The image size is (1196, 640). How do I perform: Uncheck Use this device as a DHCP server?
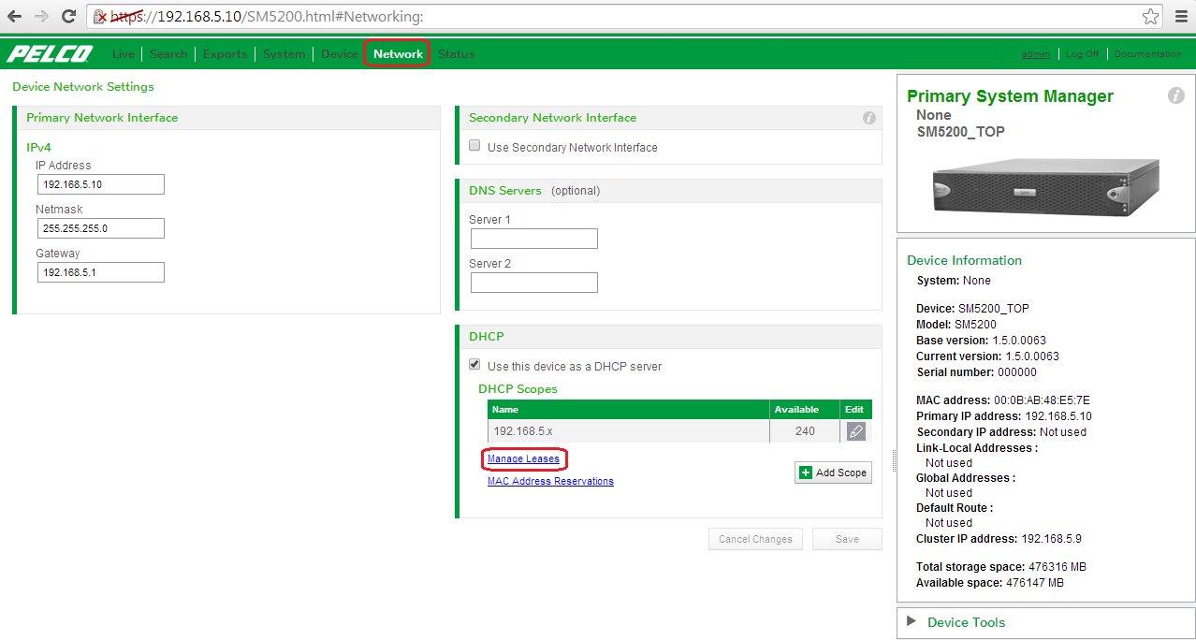tap(474, 365)
